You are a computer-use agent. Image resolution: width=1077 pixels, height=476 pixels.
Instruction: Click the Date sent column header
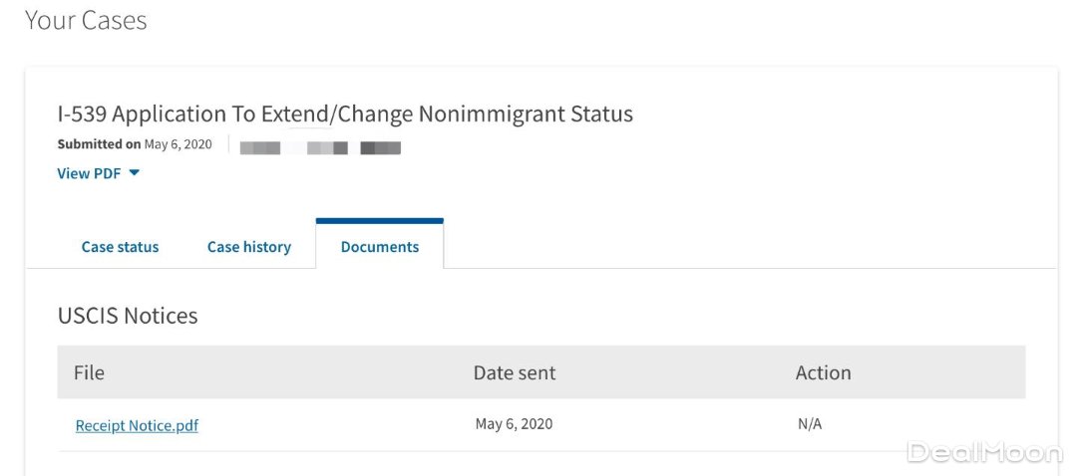(x=515, y=372)
